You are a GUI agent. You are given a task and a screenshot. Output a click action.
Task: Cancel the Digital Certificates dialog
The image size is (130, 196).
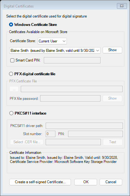pos(111,182)
